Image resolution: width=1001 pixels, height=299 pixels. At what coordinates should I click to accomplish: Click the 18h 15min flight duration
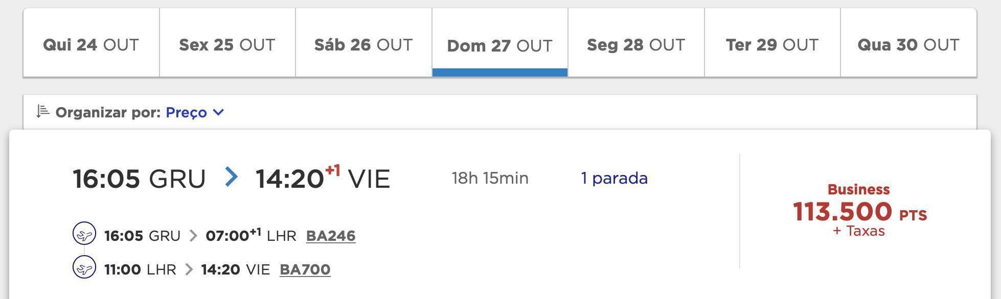pos(490,178)
